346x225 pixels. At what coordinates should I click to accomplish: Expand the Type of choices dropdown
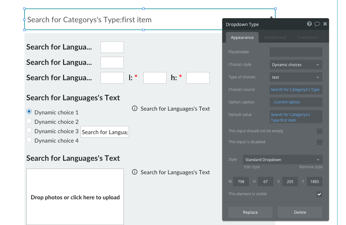(296, 77)
